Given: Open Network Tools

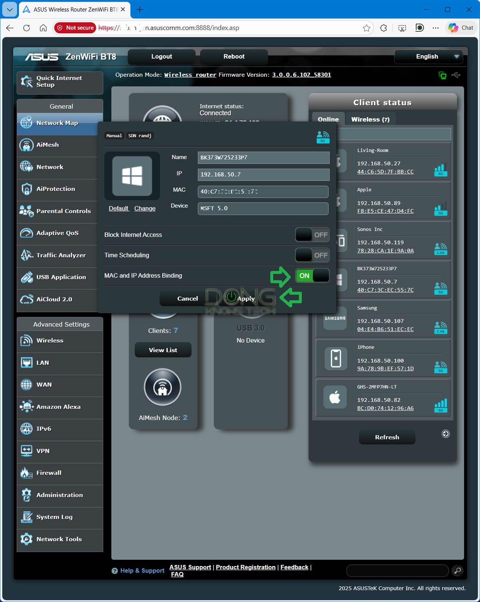Looking at the screenshot, I should [x=58, y=539].
